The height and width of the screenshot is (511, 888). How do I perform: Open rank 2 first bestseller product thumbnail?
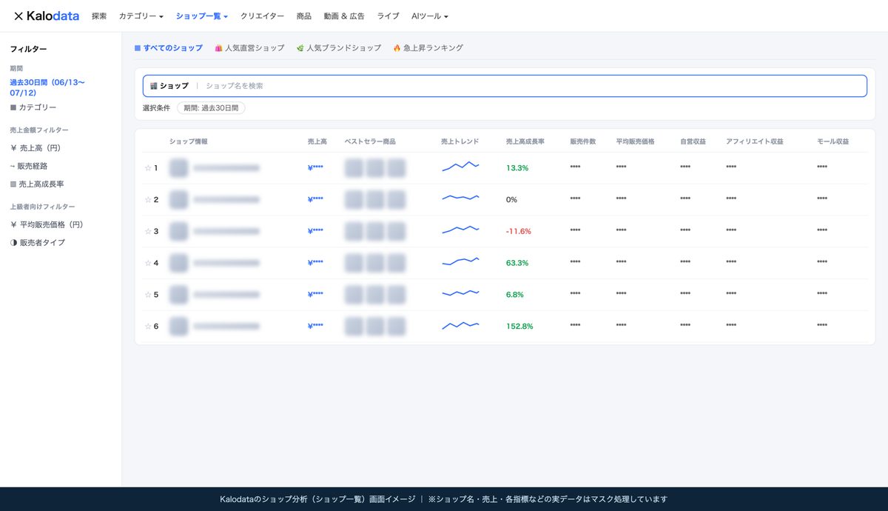coord(354,200)
